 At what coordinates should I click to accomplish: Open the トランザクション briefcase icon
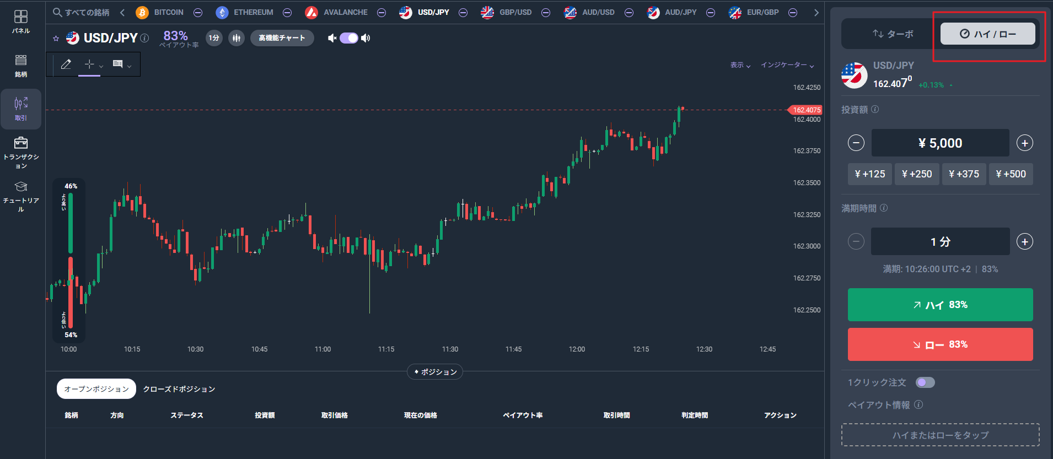coord(21,143)
